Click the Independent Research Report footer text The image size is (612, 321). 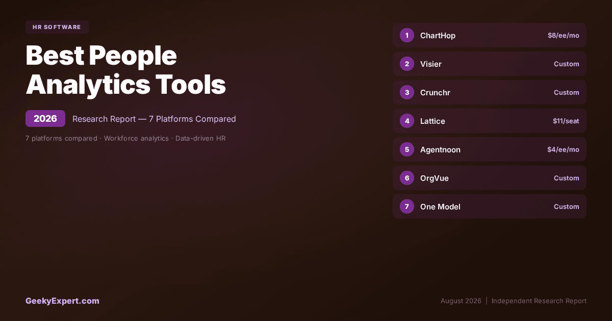(539, 301)
